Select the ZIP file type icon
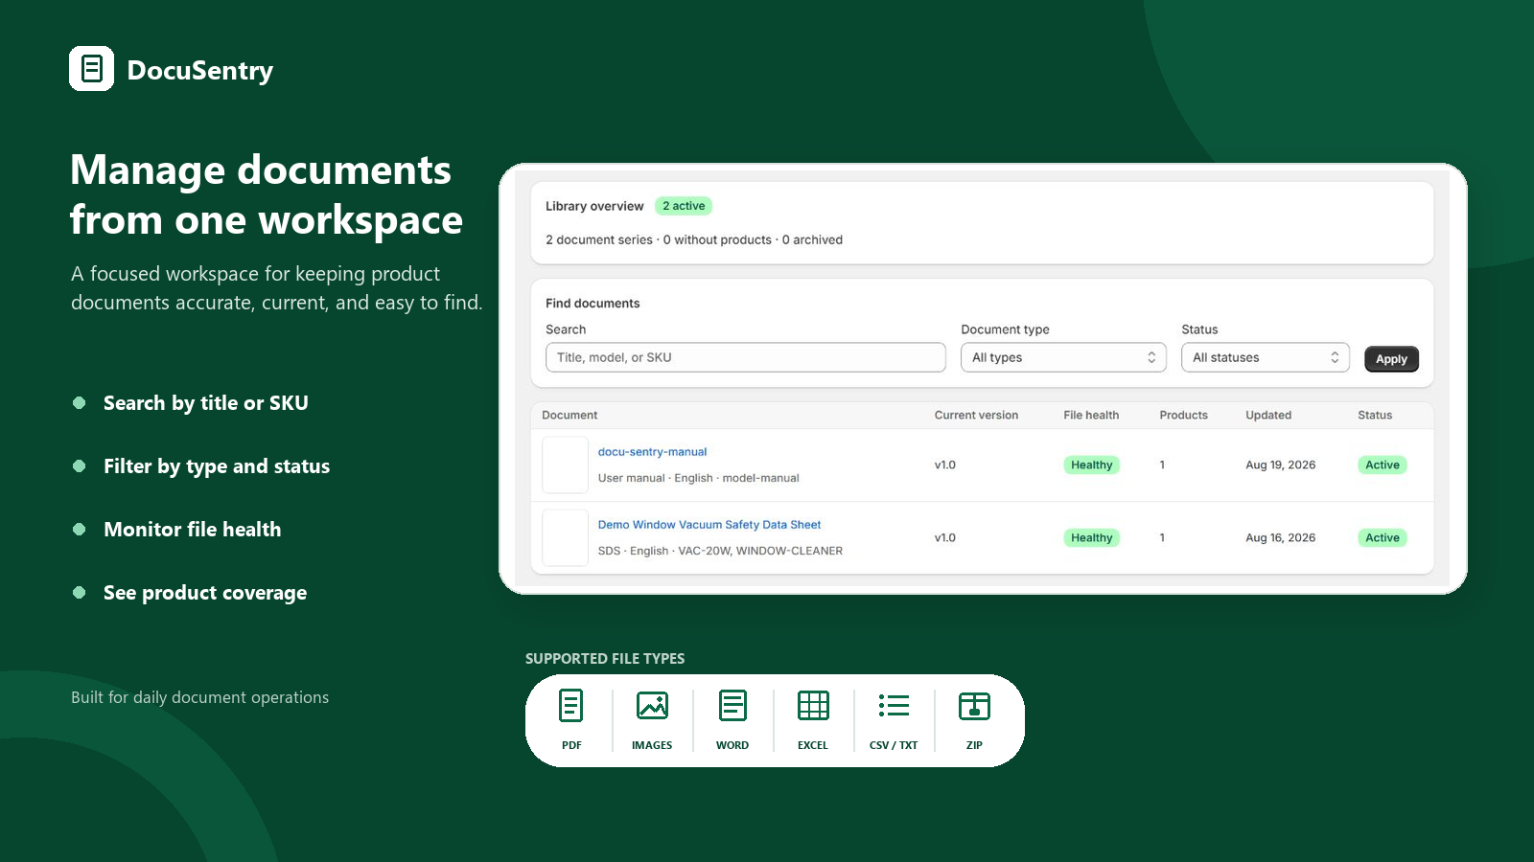The height and width of the screenshot is (862, 1534). (x=974, y=706)
